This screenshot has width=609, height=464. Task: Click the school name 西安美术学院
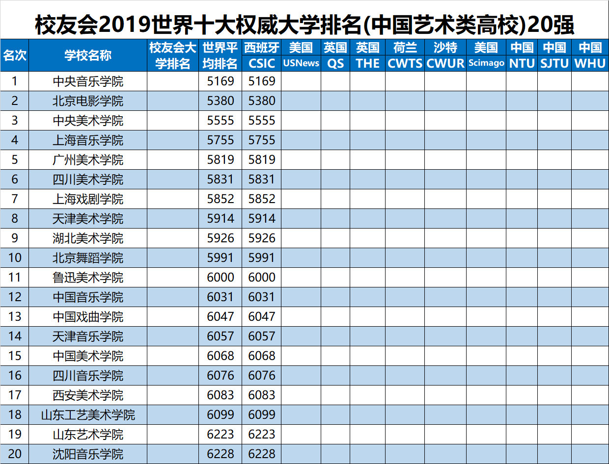coord(88,395)
